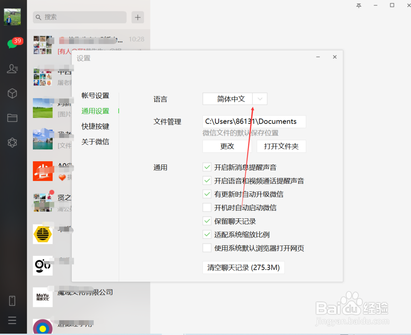Disable 保留聊天记录 checkbox
This screenshot has width=411, height=335.
(207, 221)
